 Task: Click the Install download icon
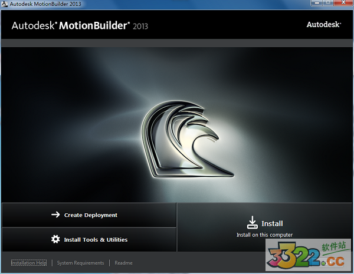(252, 222)
